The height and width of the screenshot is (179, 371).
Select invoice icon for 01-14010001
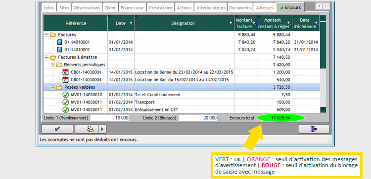point(60,42)
